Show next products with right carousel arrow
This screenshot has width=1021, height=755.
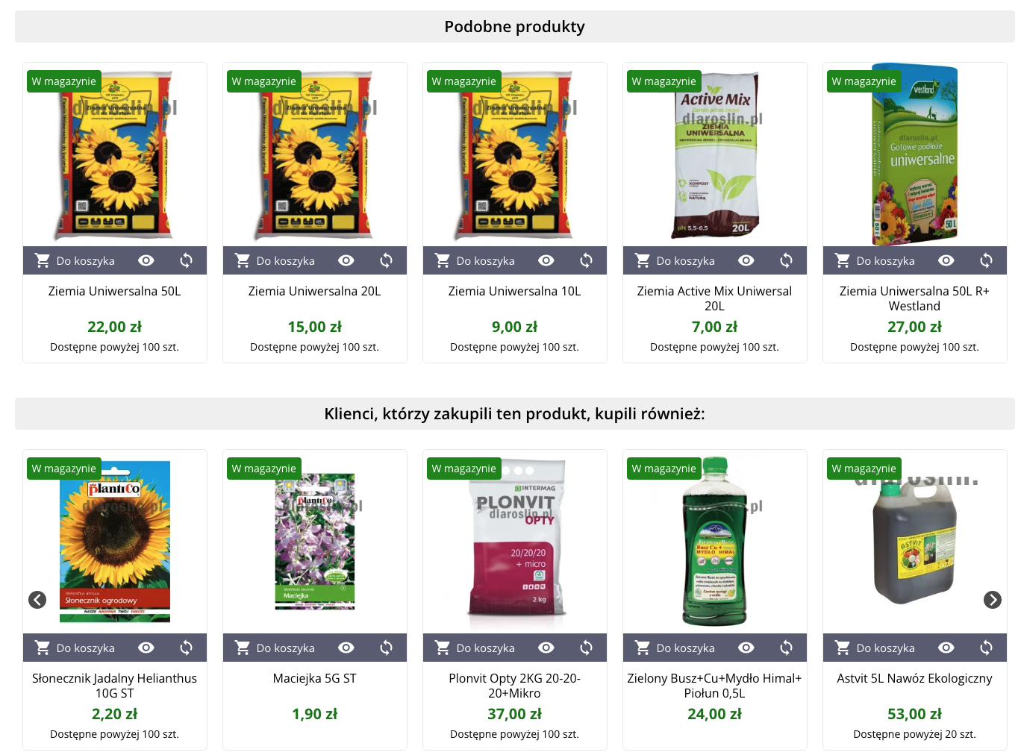pyautogui.click(x=992, y=600)
